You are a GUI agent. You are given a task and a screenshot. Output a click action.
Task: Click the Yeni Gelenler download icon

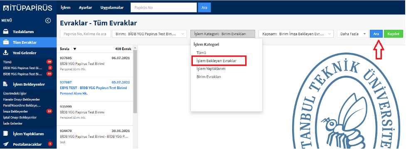[x=5, y=53]
